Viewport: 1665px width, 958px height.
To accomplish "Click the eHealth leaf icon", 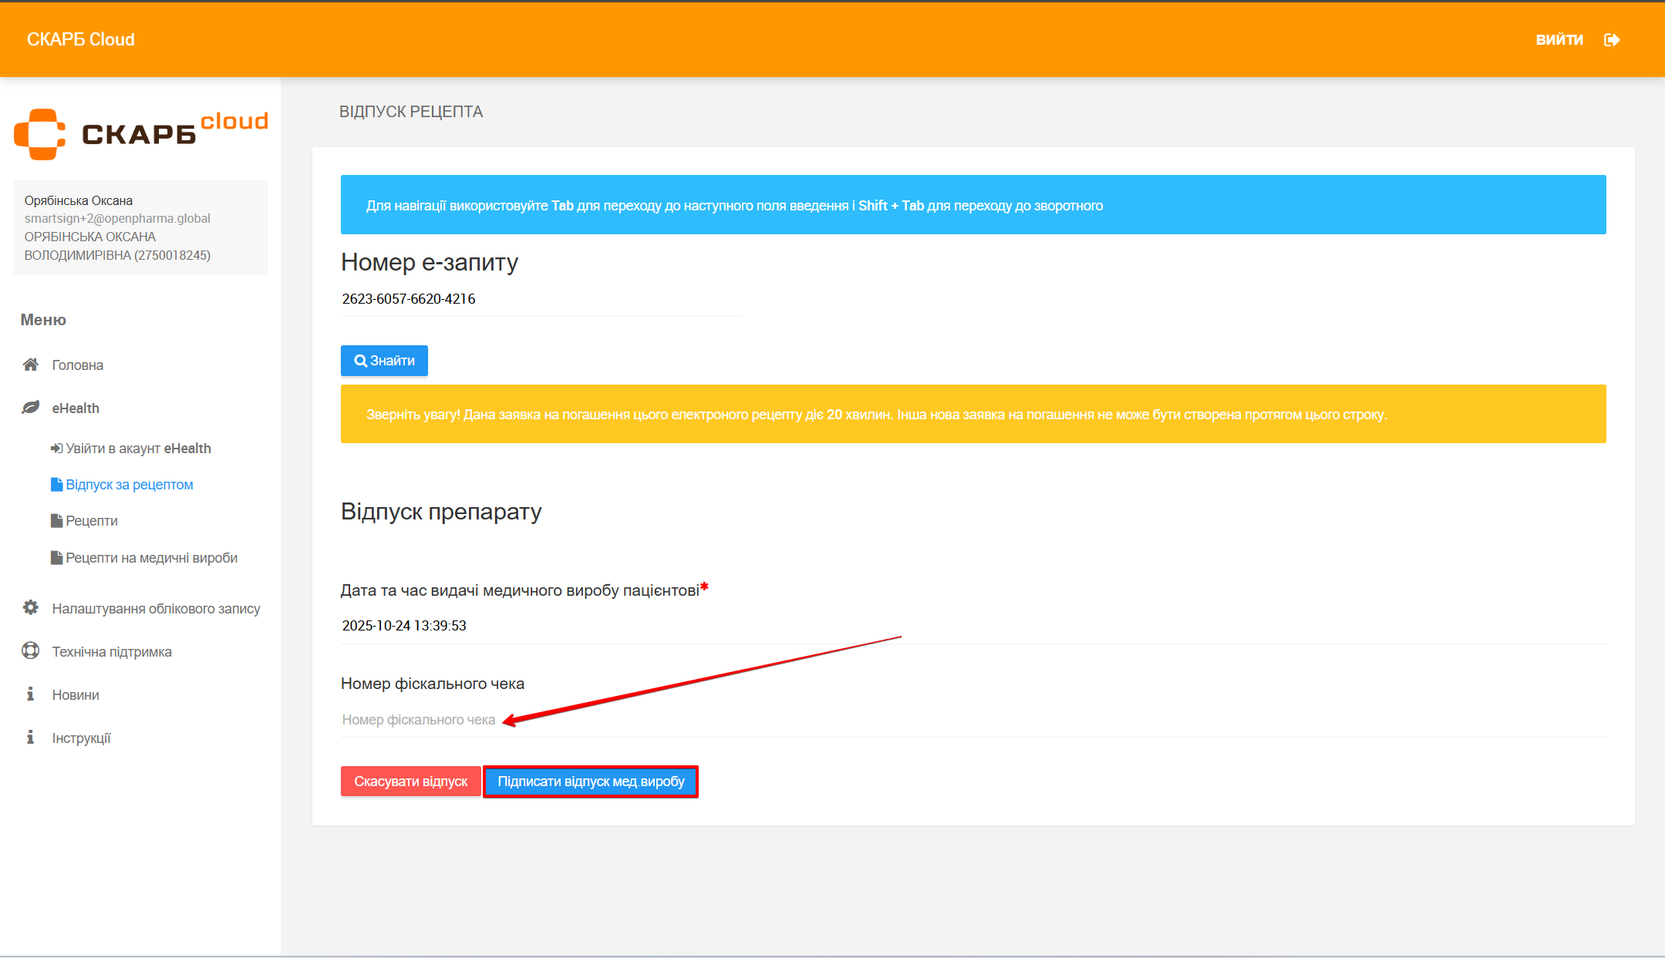I will 31,408.
